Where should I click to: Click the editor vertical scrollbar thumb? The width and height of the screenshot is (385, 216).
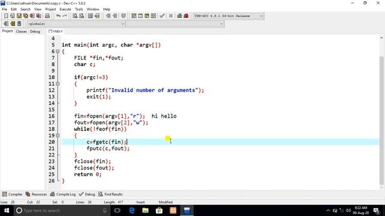click(381, 120)
